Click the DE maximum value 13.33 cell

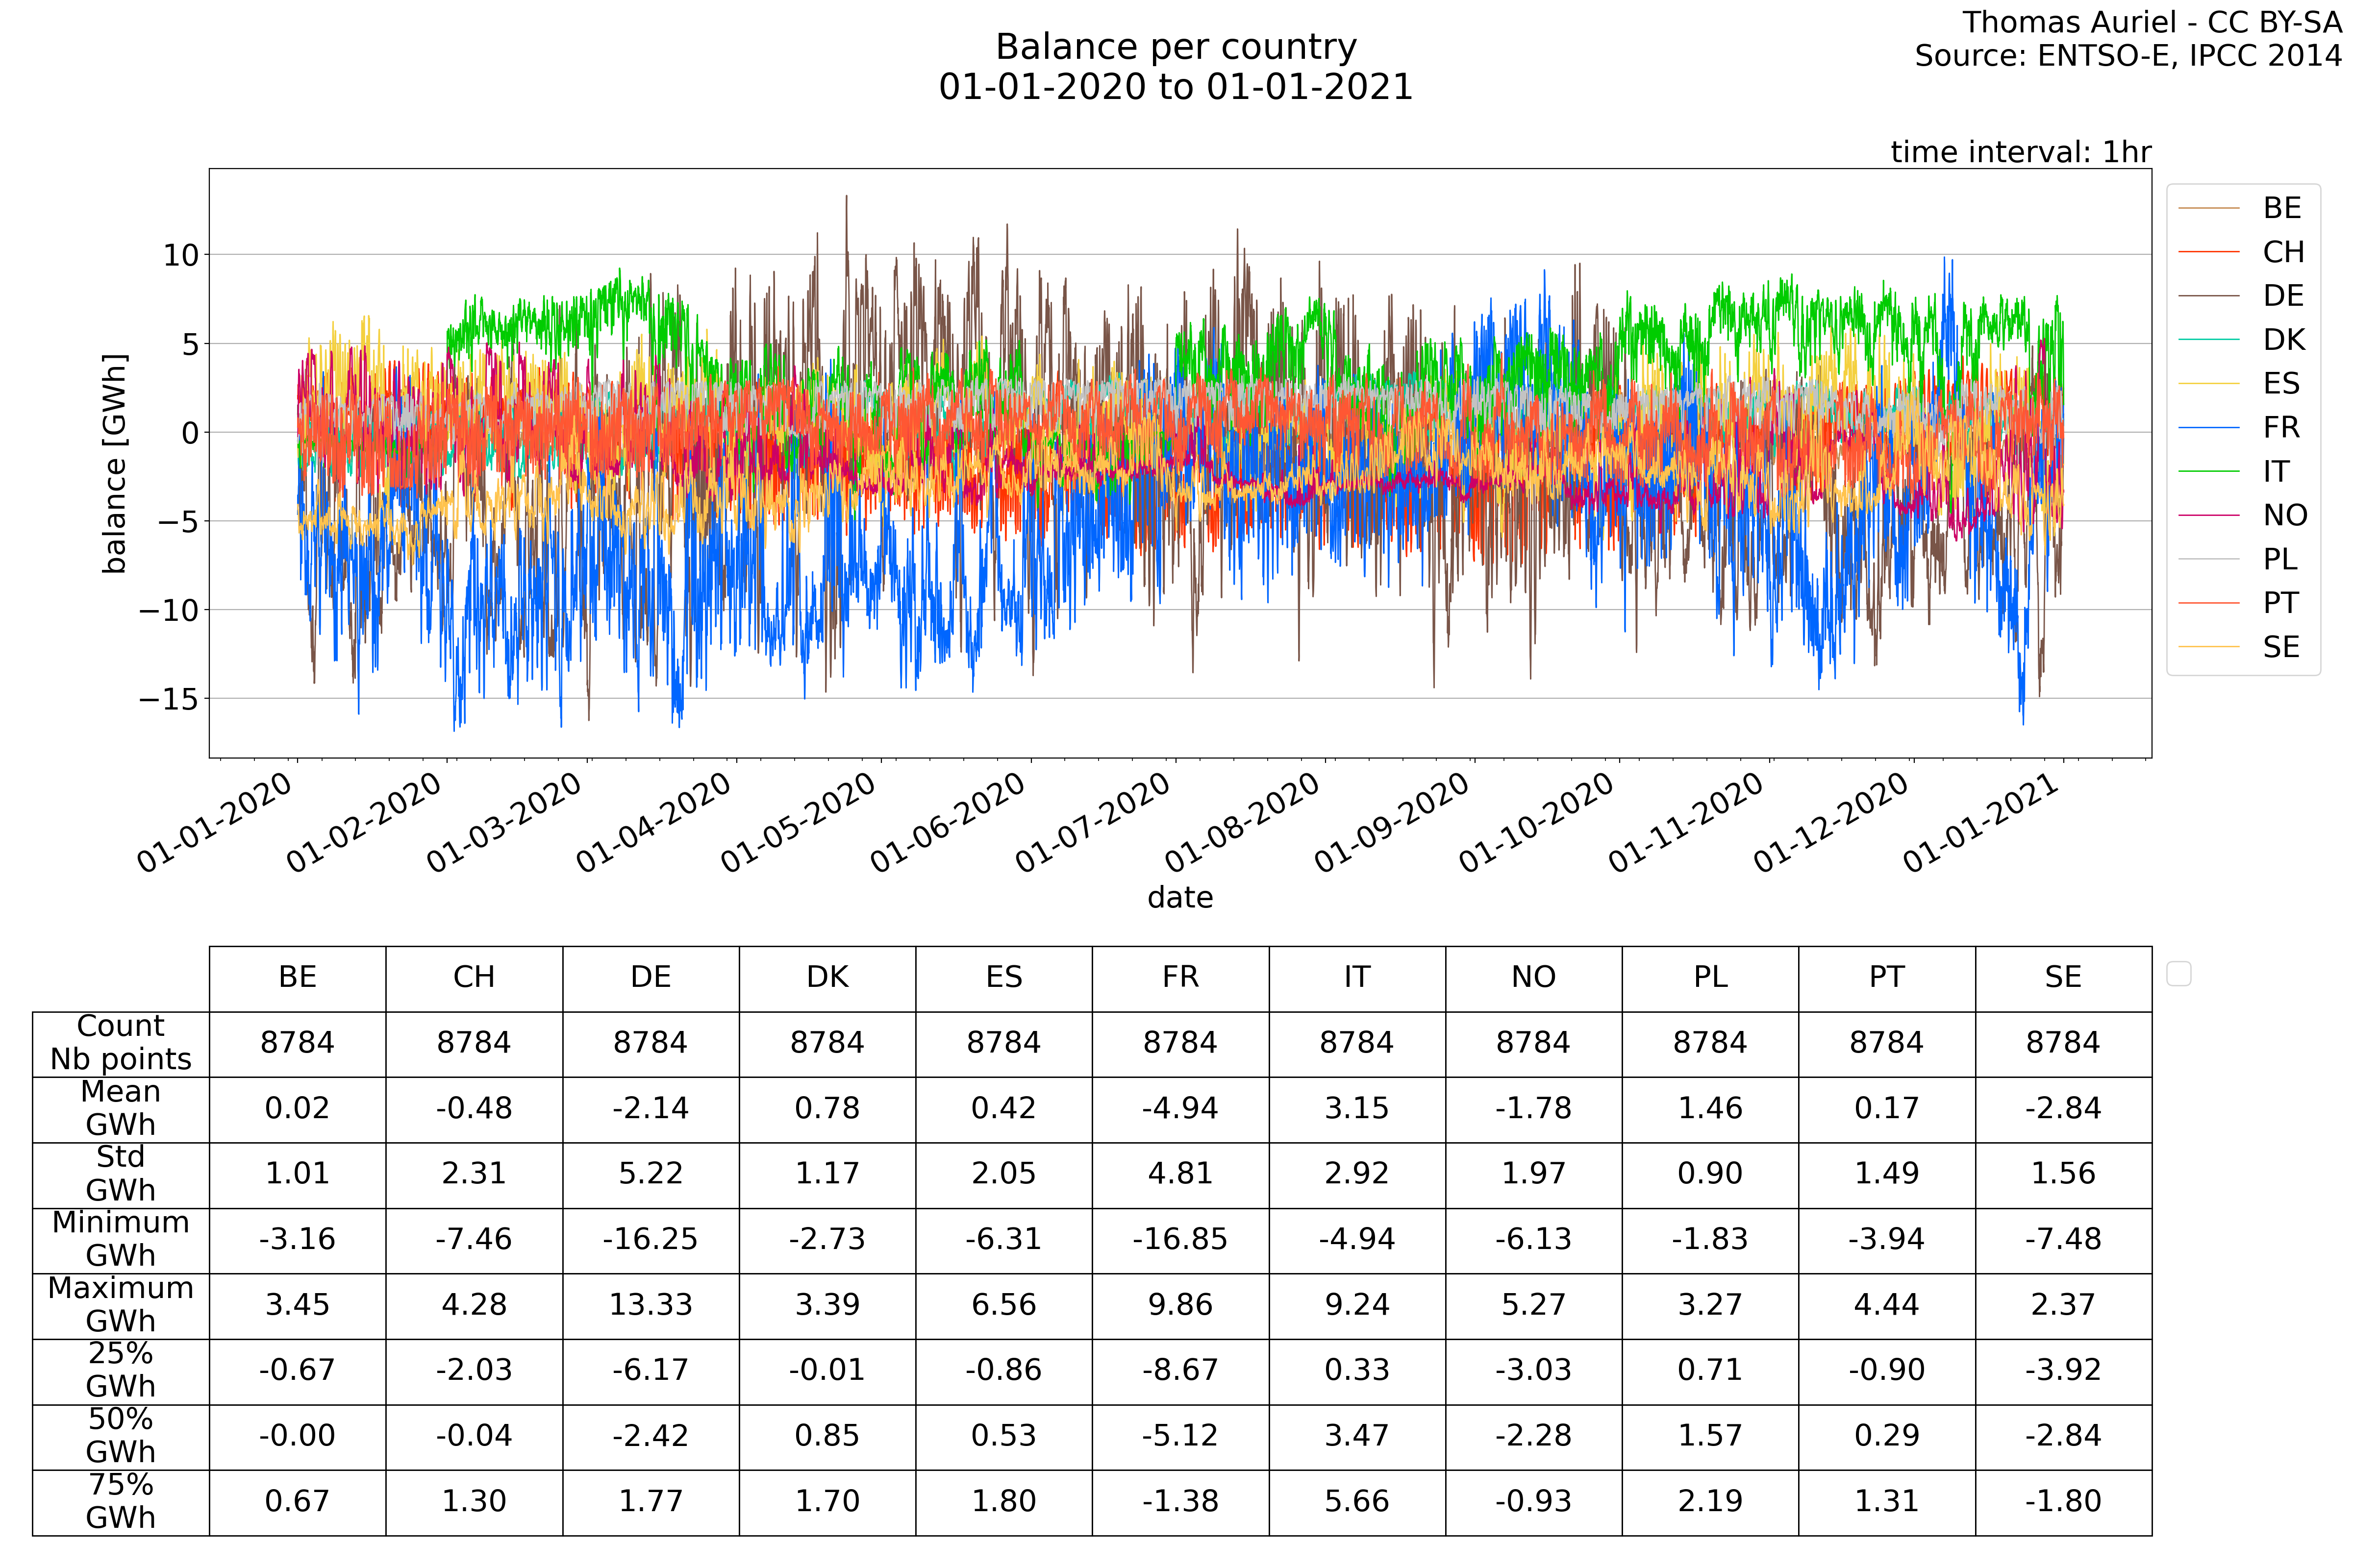click(x=651, y=1305)
